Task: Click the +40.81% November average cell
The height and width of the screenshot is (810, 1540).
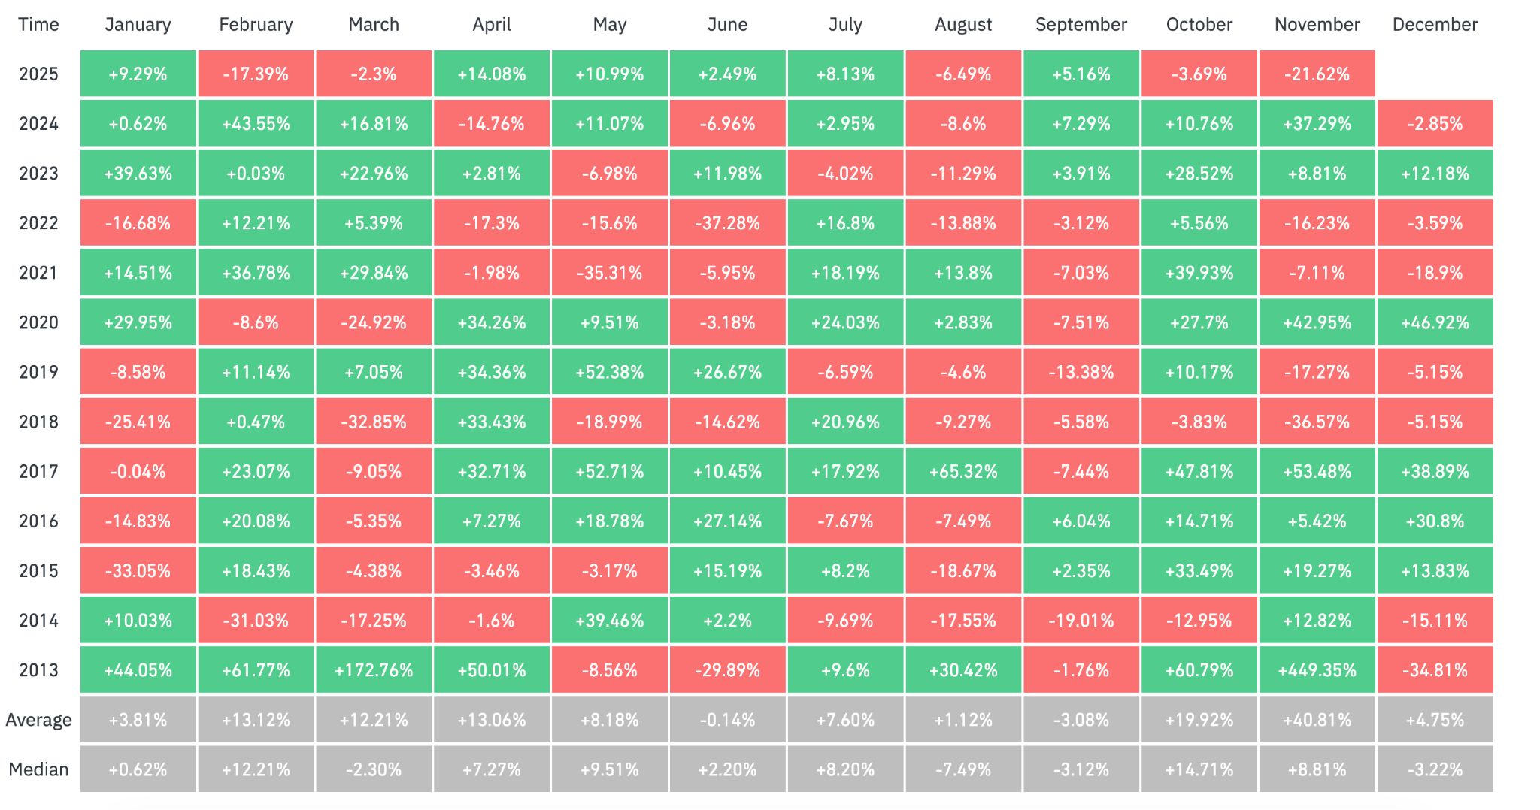Action: (1317, 720)
